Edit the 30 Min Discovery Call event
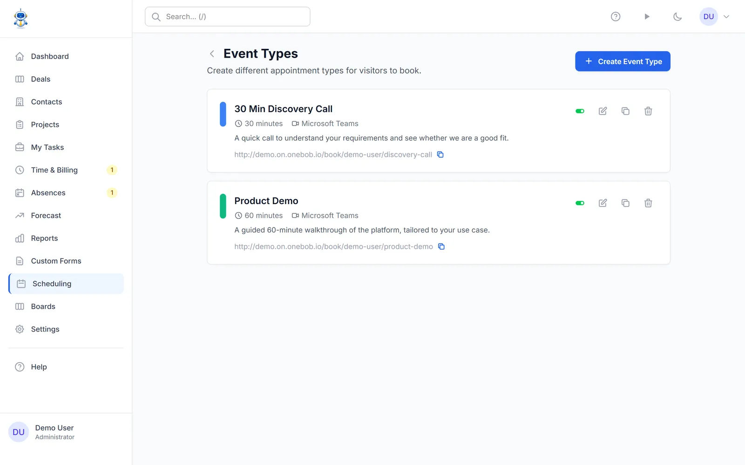Image resolution: width=745 pixels, height=465 pixels. [603, 111]
